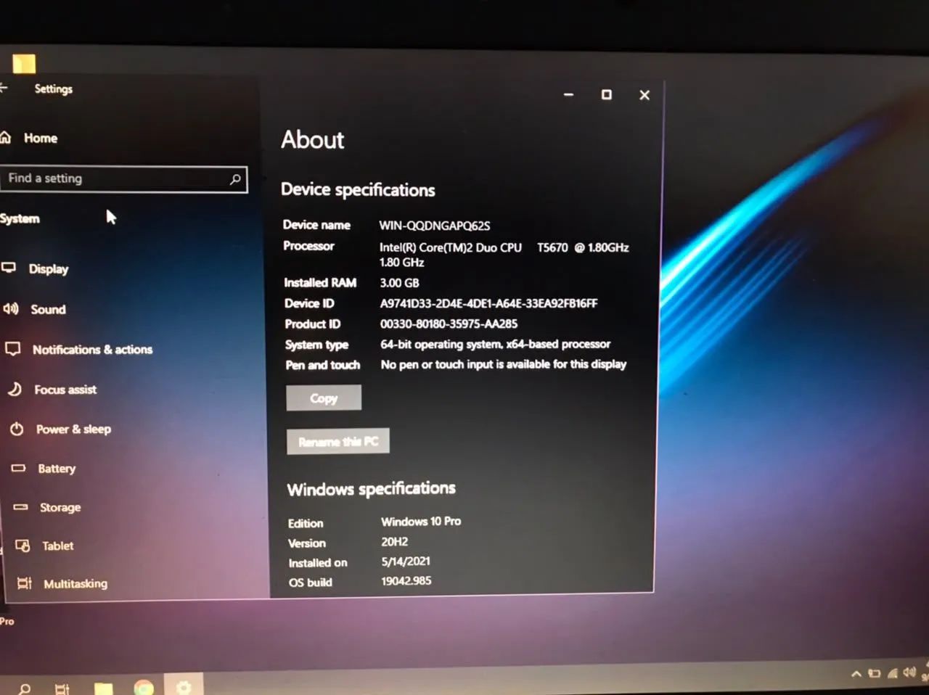Click the installed RAM value 3.00 GB
The width and height of the screenshot is (929, 695).
coord(399,283)
